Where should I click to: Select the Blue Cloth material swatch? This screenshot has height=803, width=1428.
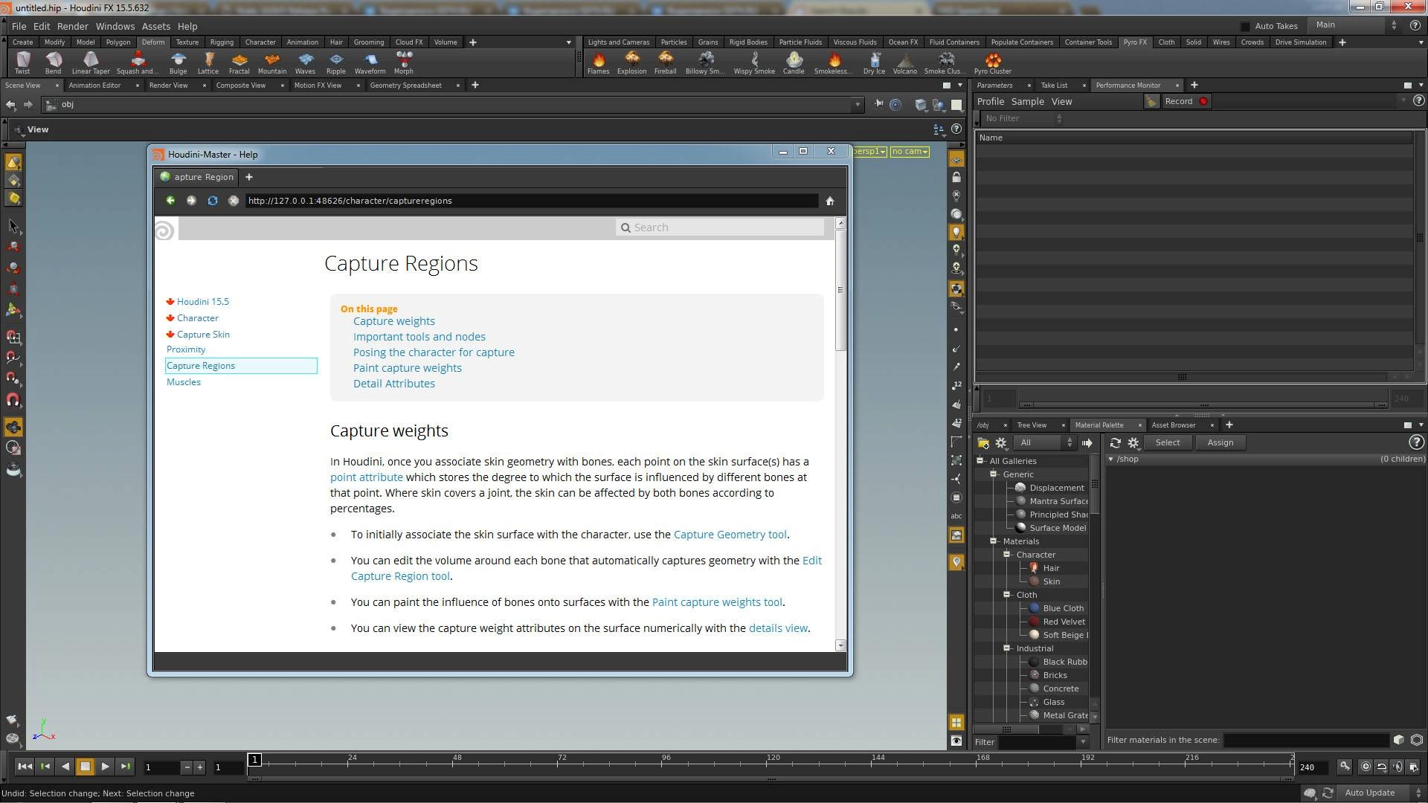(x=1035, y=608)
